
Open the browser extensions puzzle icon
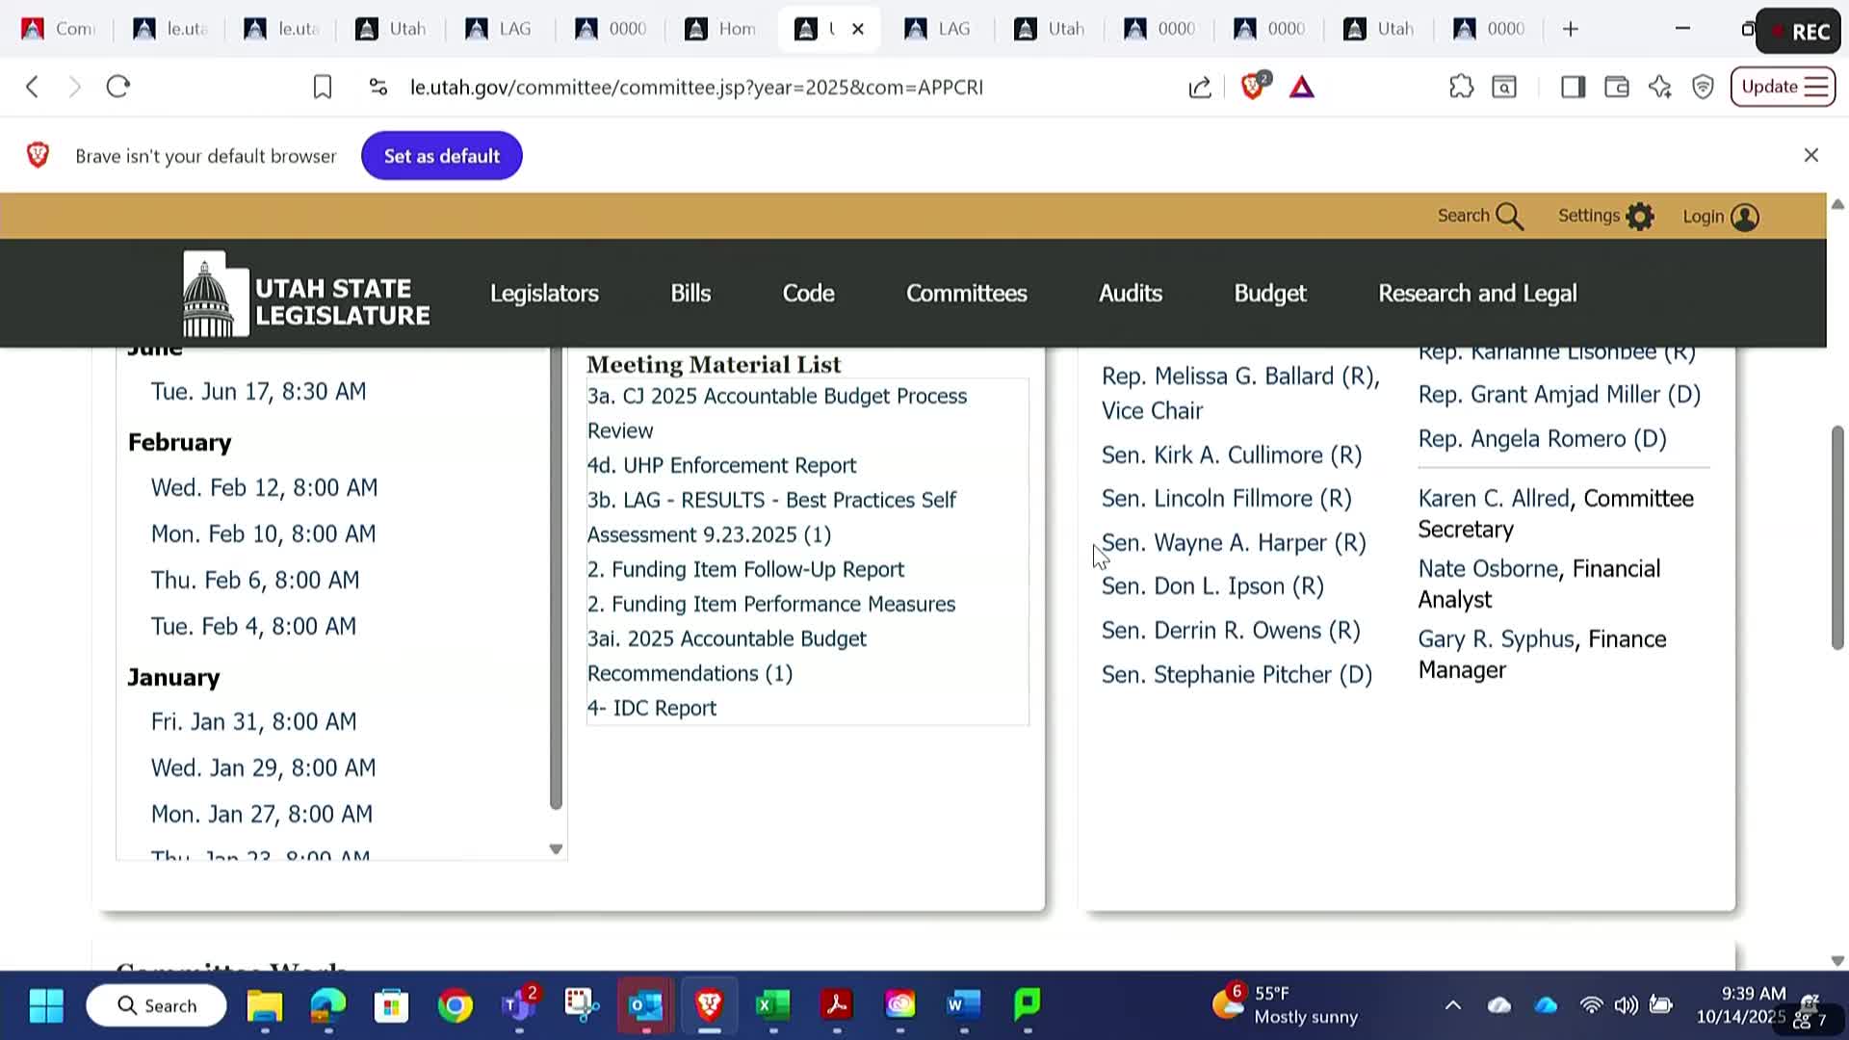click(1461, 88)
